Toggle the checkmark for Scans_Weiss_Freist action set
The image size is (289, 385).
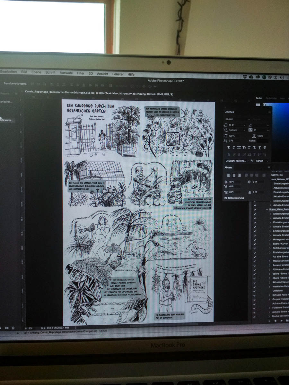tap(255, 209)
